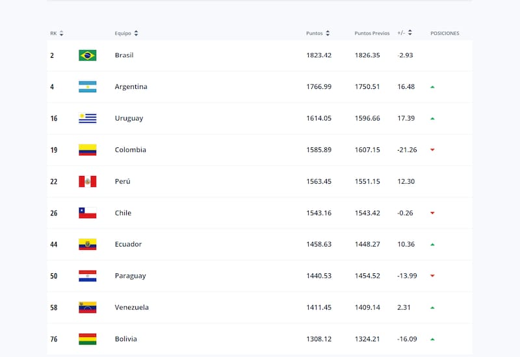The width and height of the screenshot is (520, 357).
Task: Click the Ecuador flag icon
Action: [87, 244]
